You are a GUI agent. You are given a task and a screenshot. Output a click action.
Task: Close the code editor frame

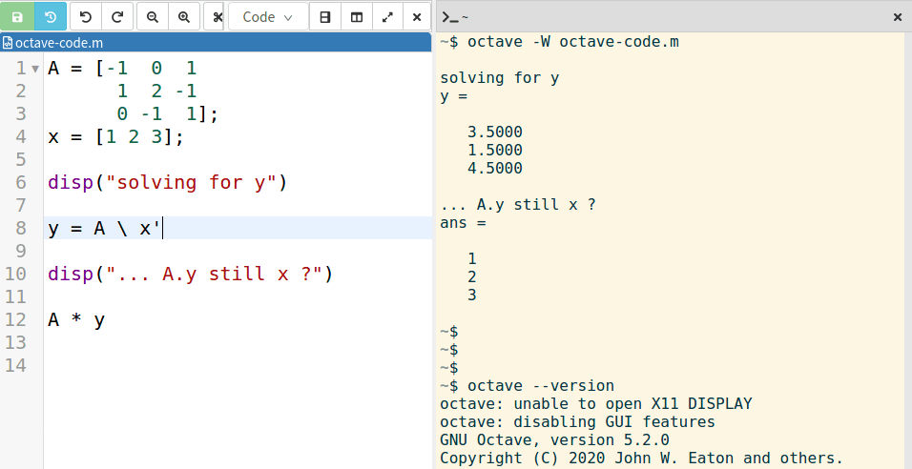pos(416,17)
